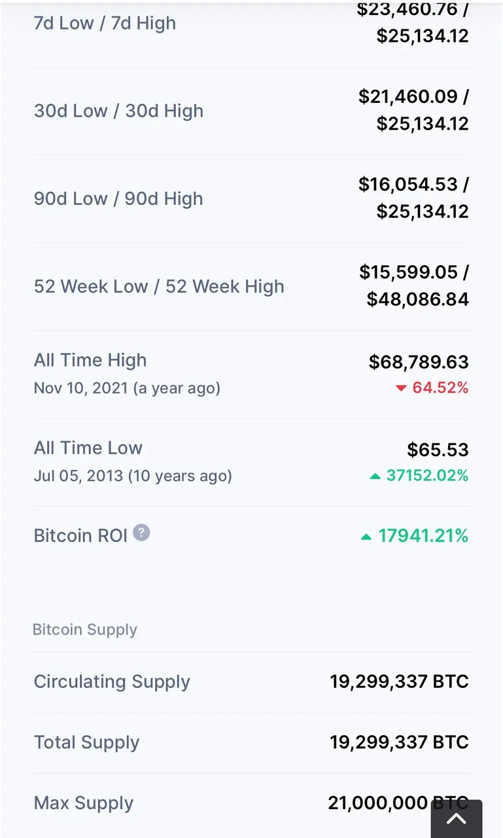Image resolution: width=503 pixels, height=838 pixels.
Task: Click the Bitcoin Supply section heading
Action: [x=85, y=630]
